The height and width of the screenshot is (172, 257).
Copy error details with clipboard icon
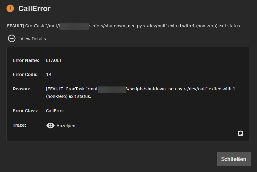[x=240, y=134]
